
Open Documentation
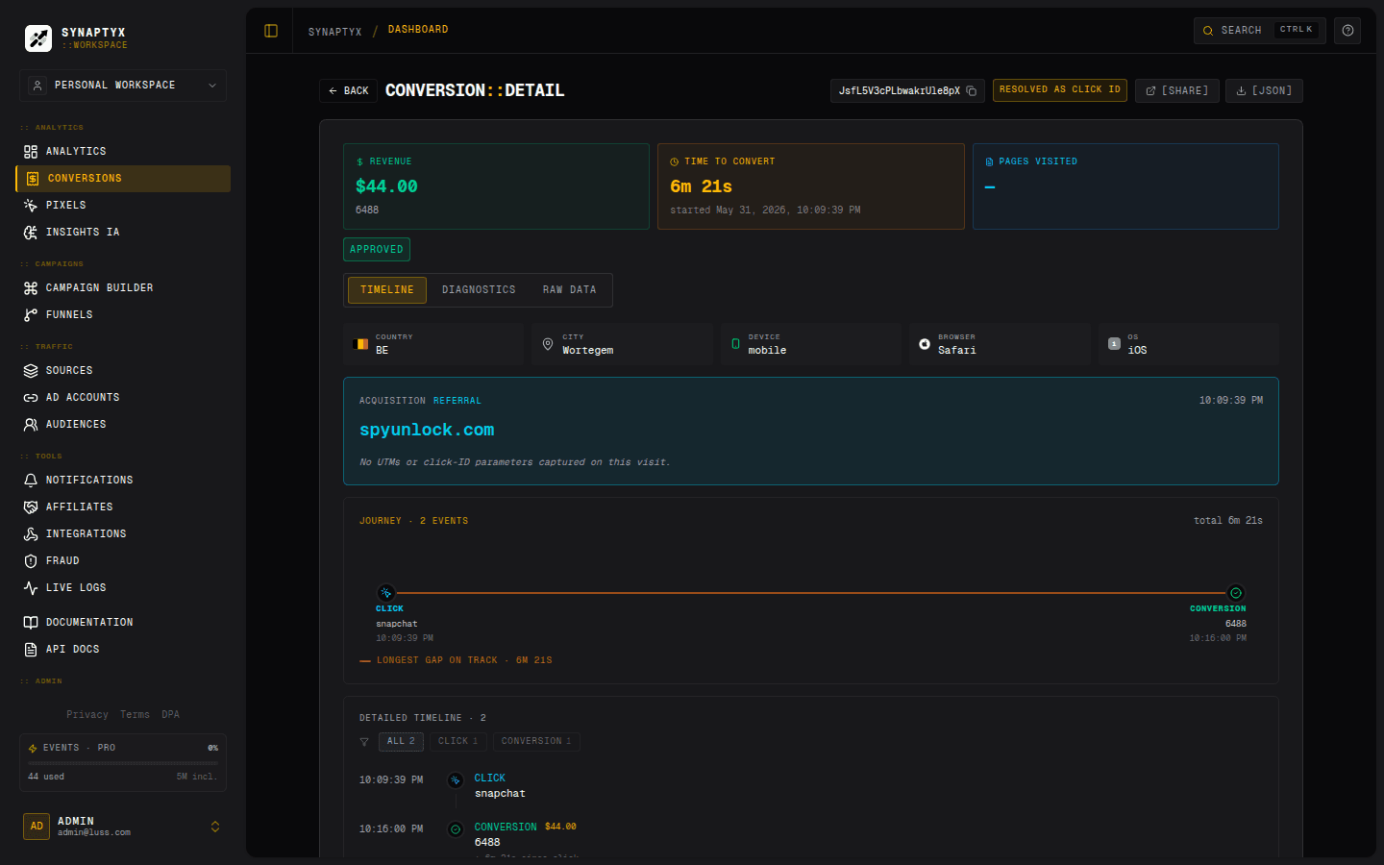click(123, 623)
